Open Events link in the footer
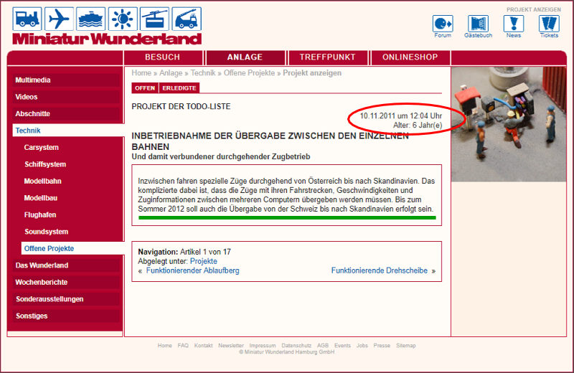Screen dimensions: 574x373 [x=342, y=346]
